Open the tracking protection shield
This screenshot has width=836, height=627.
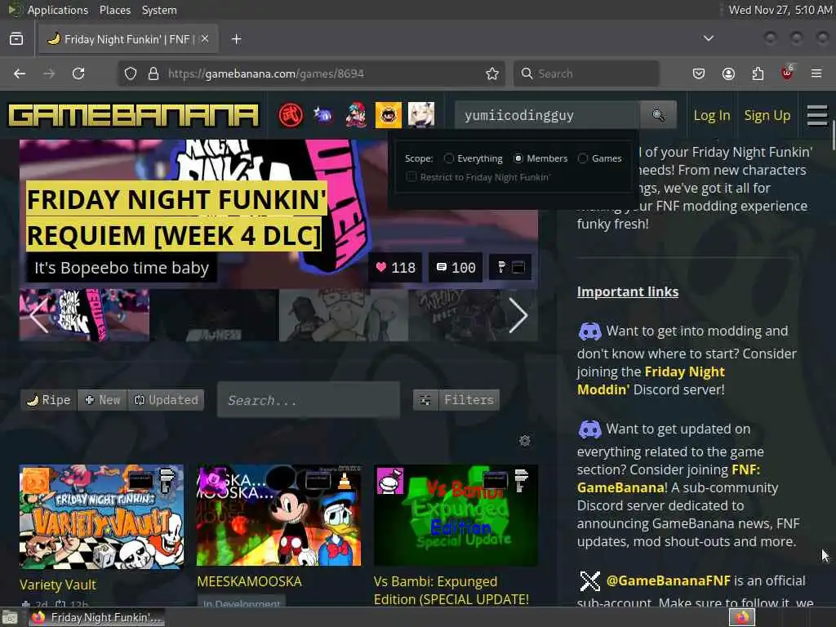(x=130, y=73)
